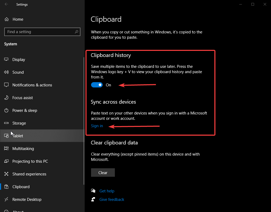Image resolution: width=271 pixels, height=212 pixels.
Task: Click the Get help chat icon
Action: coord(93,191)
